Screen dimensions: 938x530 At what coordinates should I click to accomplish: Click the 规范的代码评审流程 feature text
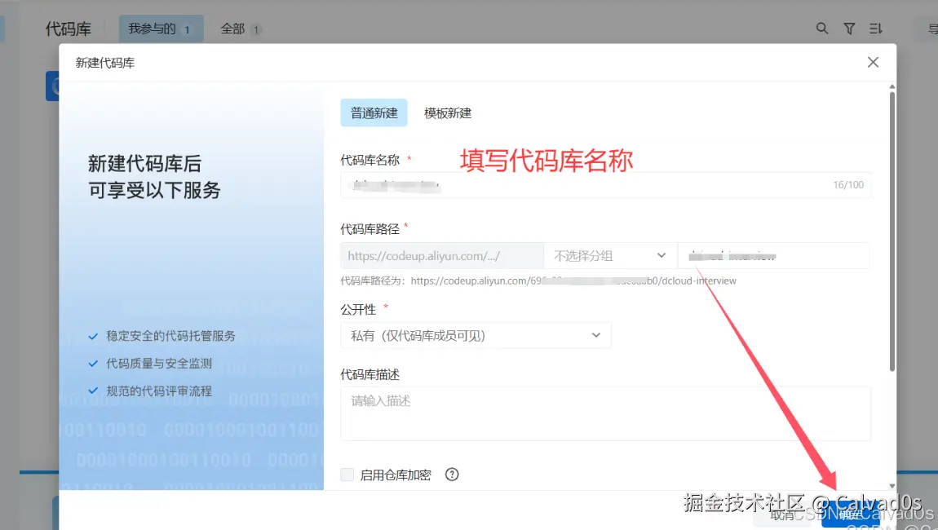[x=159, y=391]
